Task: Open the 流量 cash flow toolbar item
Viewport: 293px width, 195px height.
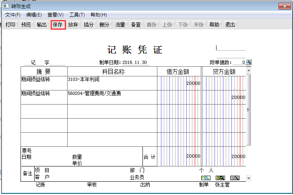Action: click(120, 25)
